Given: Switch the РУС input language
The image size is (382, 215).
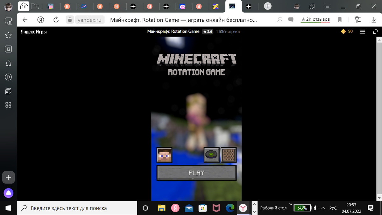Looking at the screenshot, I should coord(333,208).
